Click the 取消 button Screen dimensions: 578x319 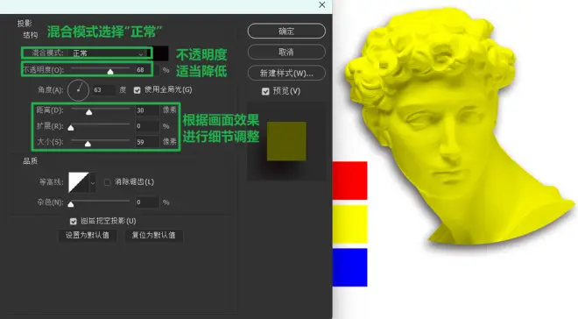(x=286, y=52)
